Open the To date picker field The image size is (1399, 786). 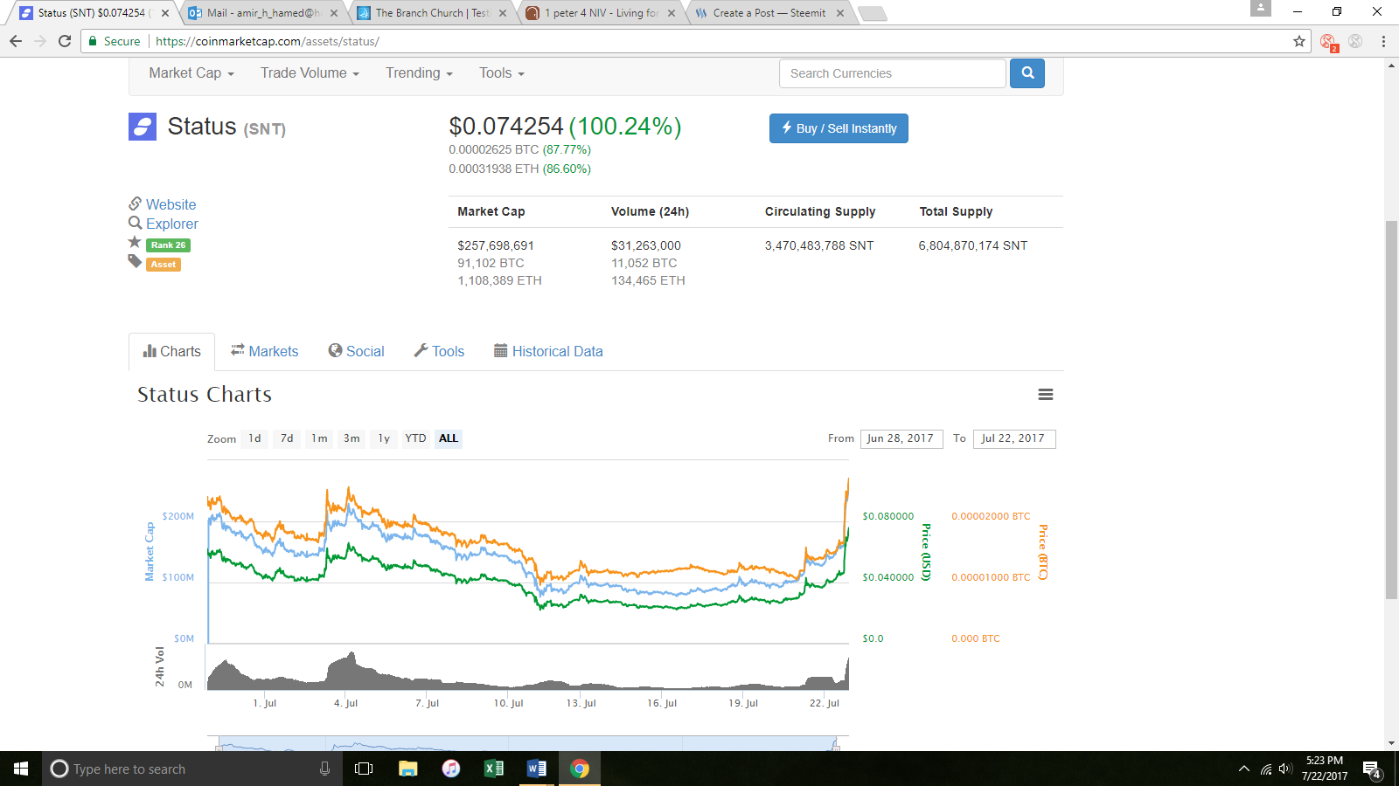pyautogui.click(x=1014, y=438)
